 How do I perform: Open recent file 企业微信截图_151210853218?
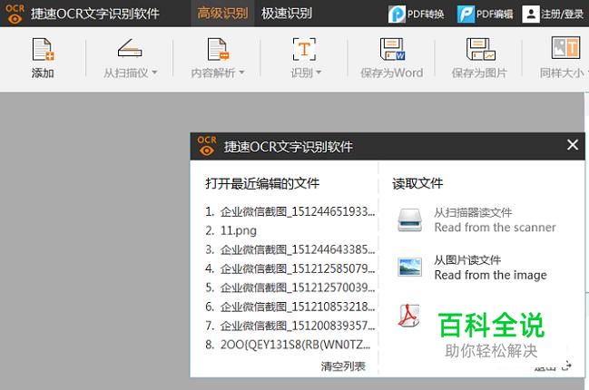pos(290,307)
